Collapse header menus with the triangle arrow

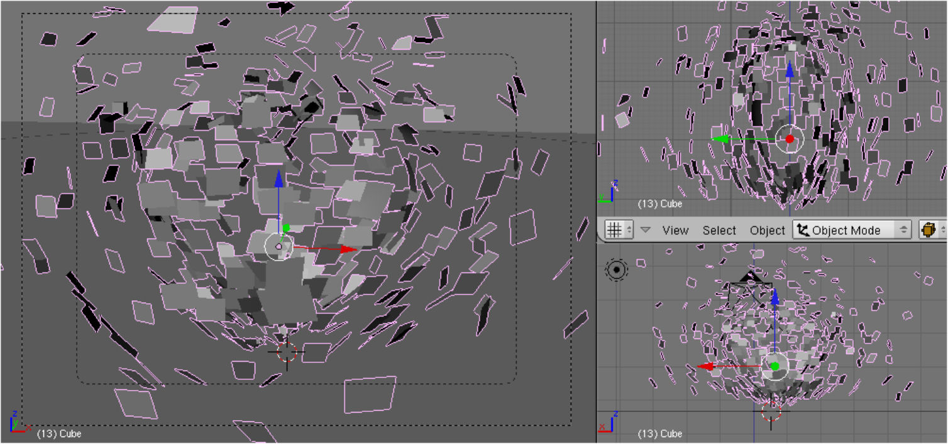646,230
